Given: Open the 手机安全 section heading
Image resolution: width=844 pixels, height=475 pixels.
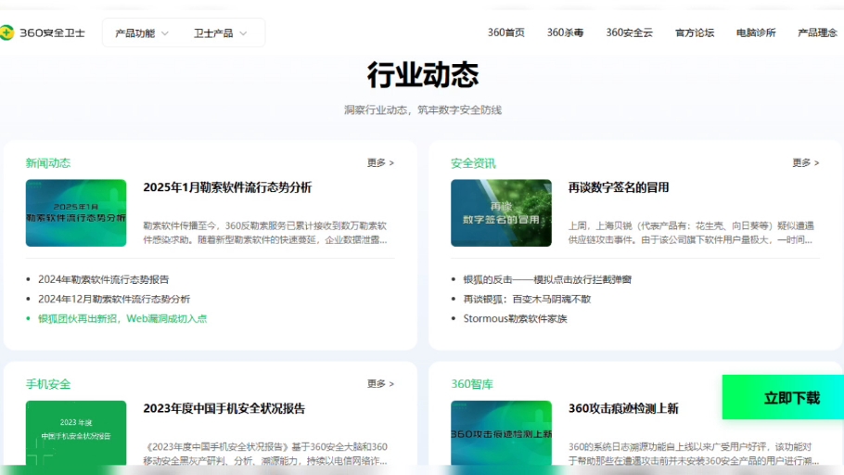Looking at the screenshot, I should [x=48, y=384].
